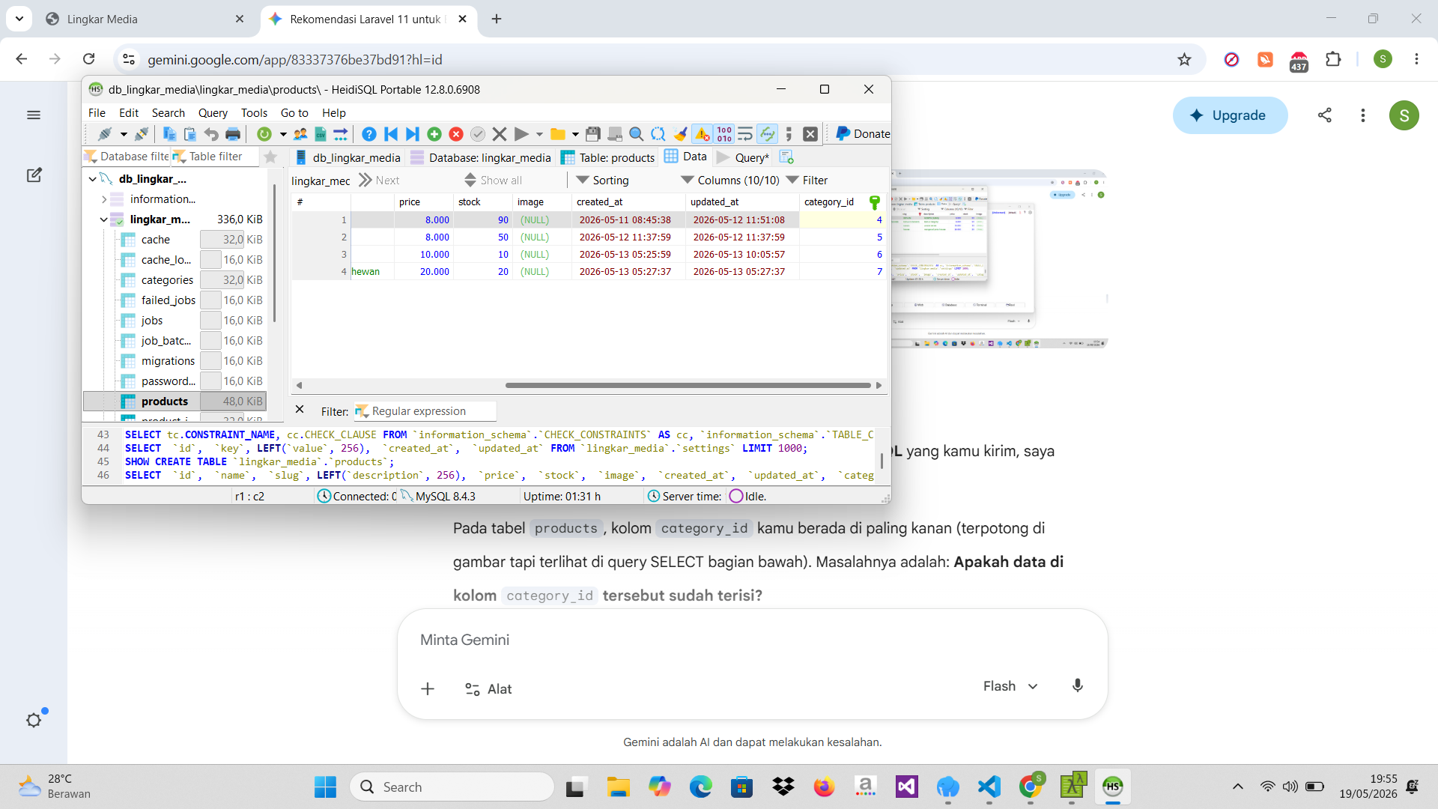This screenshot has height=809, width=1438.
Task: Open the Refresh icon dropdown arrow
Action: 283,134
